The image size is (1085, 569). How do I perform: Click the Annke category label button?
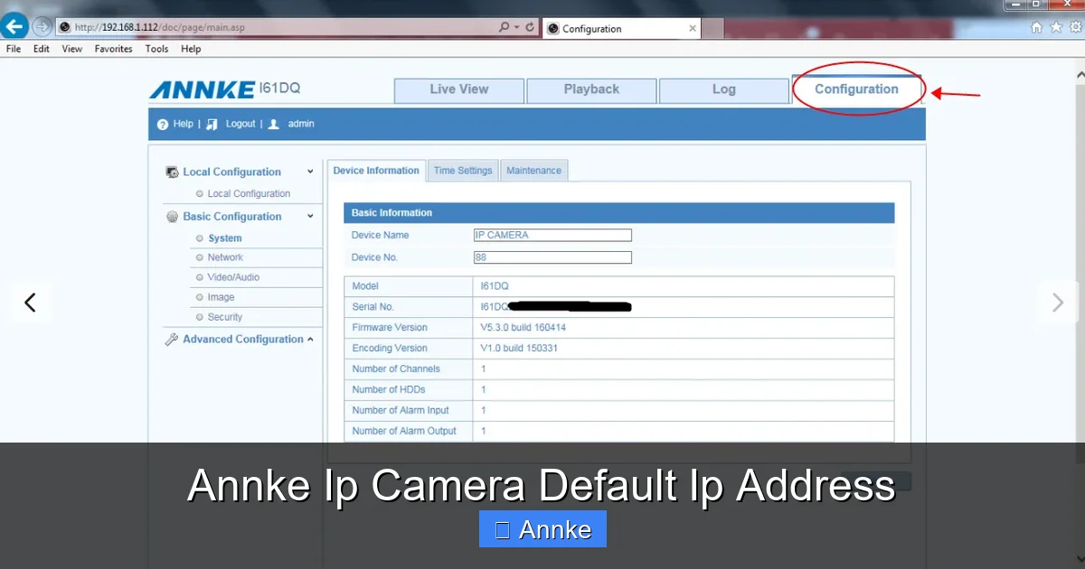point(542,529)
